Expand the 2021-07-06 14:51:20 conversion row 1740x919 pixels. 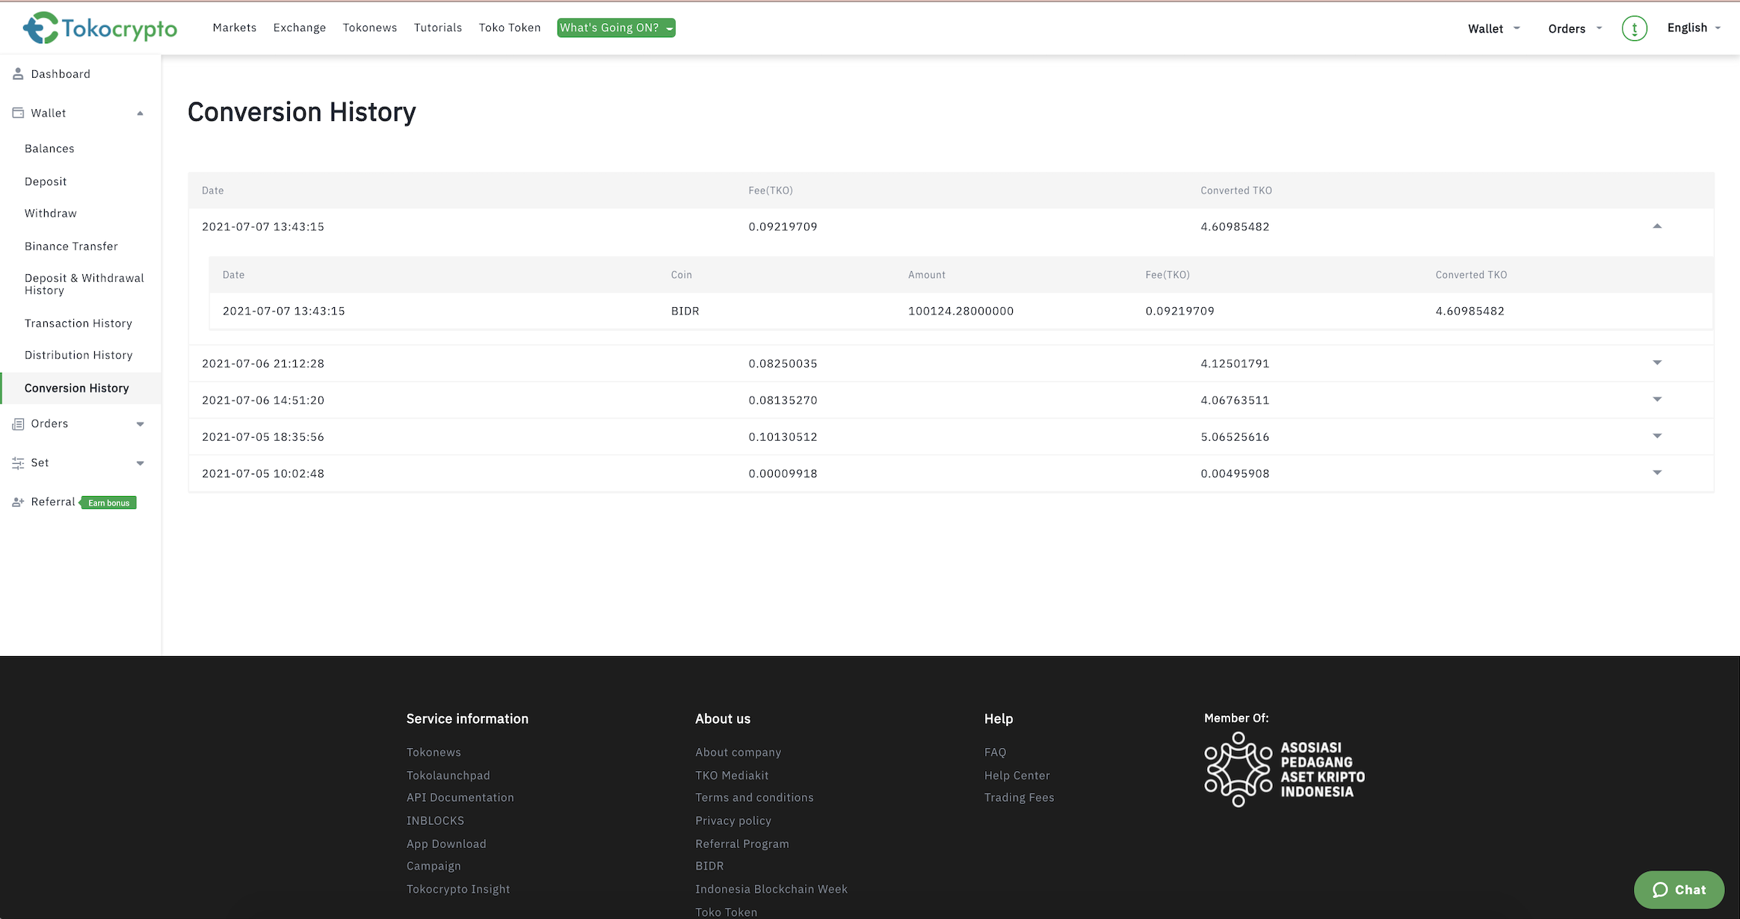click(1657, 399)
